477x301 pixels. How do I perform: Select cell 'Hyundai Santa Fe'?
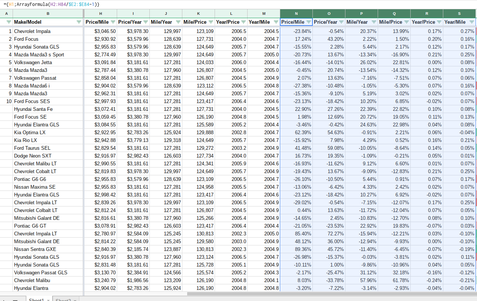(48, 109)
